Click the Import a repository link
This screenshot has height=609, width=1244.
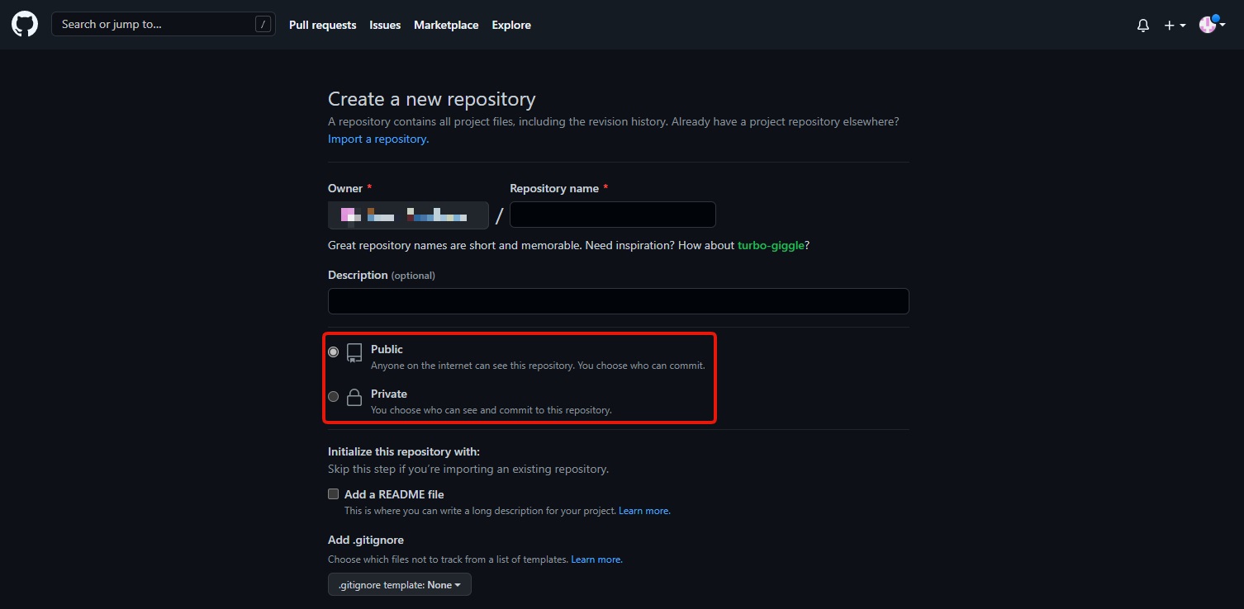click(x=377, y=139)
